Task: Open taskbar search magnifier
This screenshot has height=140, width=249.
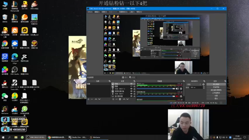Action: point(9,137)
